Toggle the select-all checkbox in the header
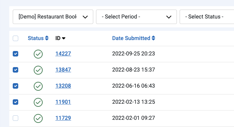 tap(15, 38)
